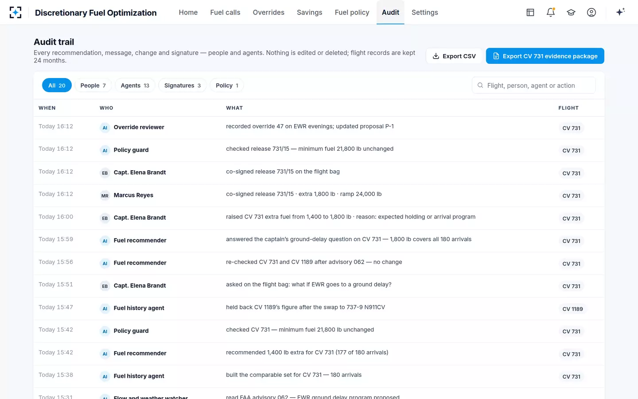Viewport: 638px width, 399px height.
Task: Select 'recorded override 47 on EWR evenings' entry
Action: coord(310,126)
